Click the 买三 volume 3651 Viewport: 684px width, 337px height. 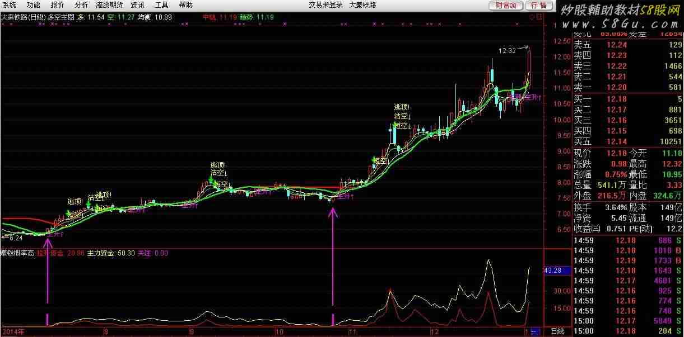tap(673, 121)
